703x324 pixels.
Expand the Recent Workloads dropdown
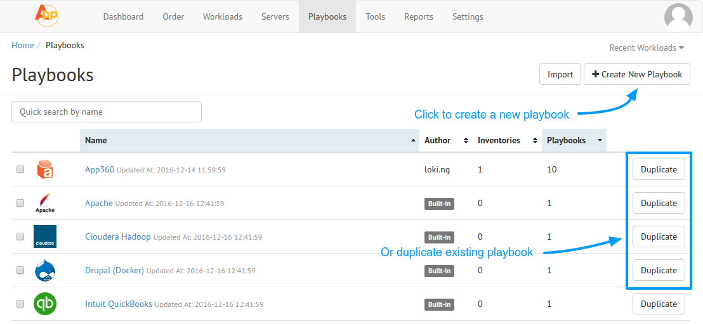(647, 48)
